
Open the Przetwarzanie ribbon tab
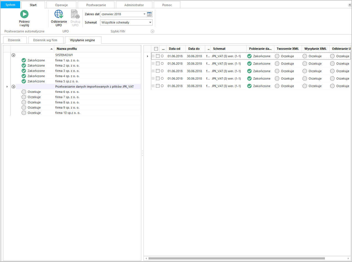tap(96, 5)
